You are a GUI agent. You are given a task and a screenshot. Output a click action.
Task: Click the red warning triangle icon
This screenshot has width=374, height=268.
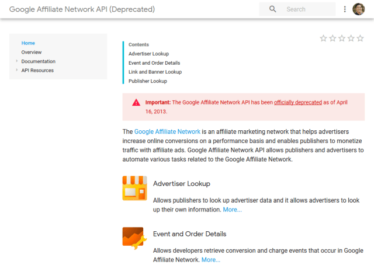(136, 102)
